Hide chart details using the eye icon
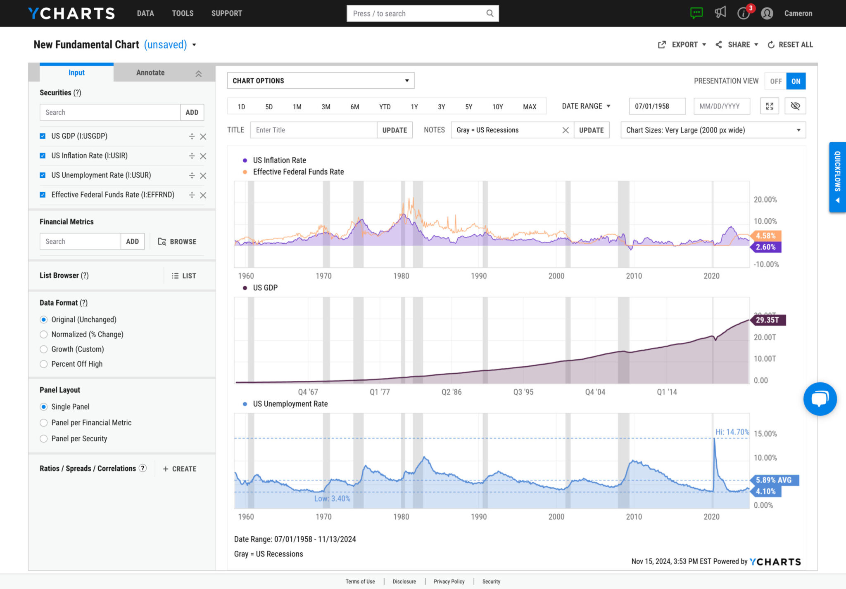846x589 pixels. [795, 106]
